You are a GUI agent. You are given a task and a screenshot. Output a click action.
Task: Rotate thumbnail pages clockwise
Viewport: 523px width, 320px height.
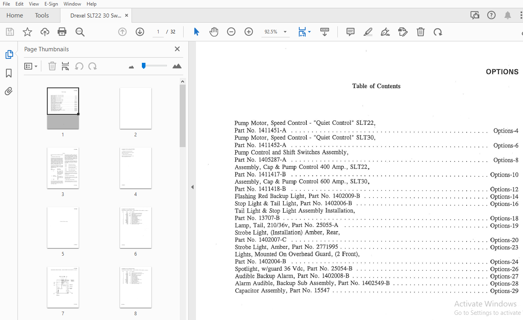pyautogui.click(x=93, y=66)
